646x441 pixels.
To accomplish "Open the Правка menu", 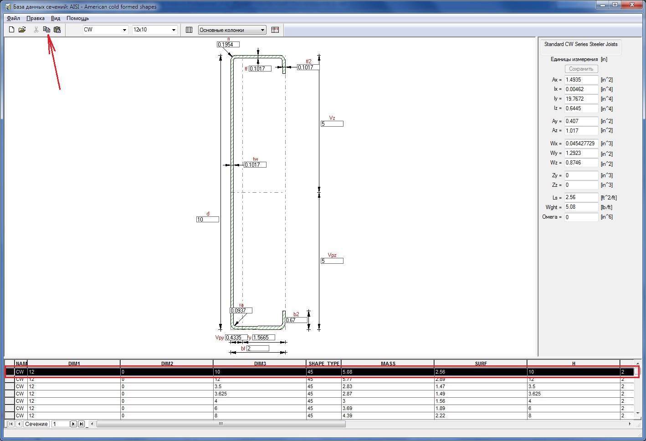I will (x=35, y=18).
